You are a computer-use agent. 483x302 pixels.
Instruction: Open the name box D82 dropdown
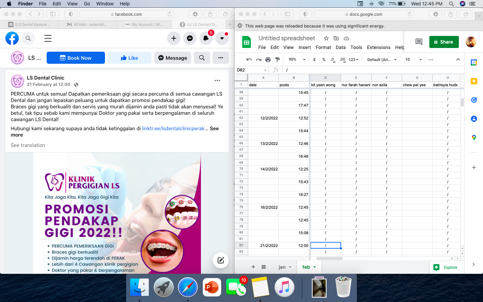[x=265, y=70]
